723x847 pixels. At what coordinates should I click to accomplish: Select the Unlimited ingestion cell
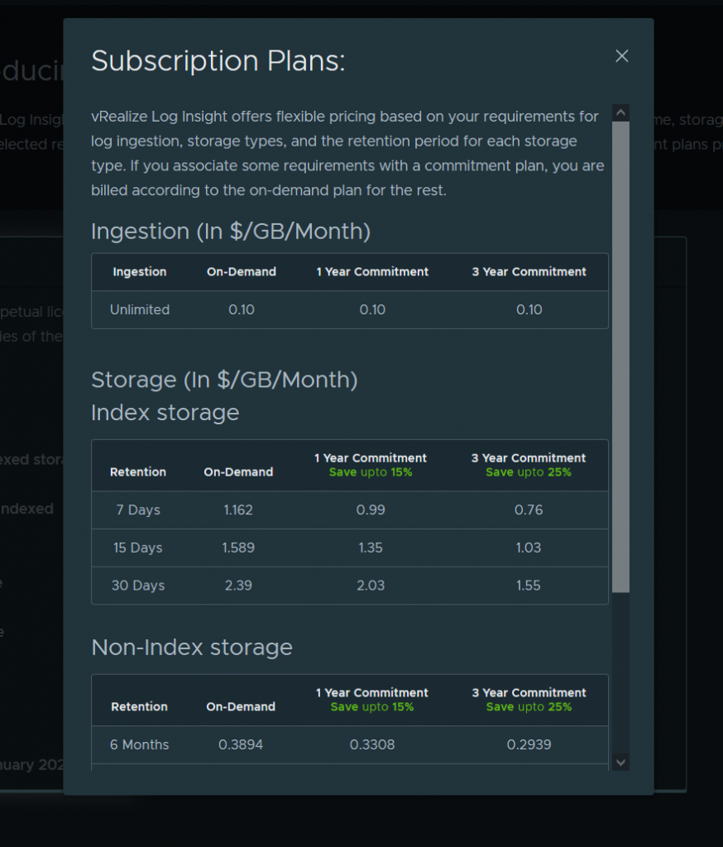coord(140,309)
